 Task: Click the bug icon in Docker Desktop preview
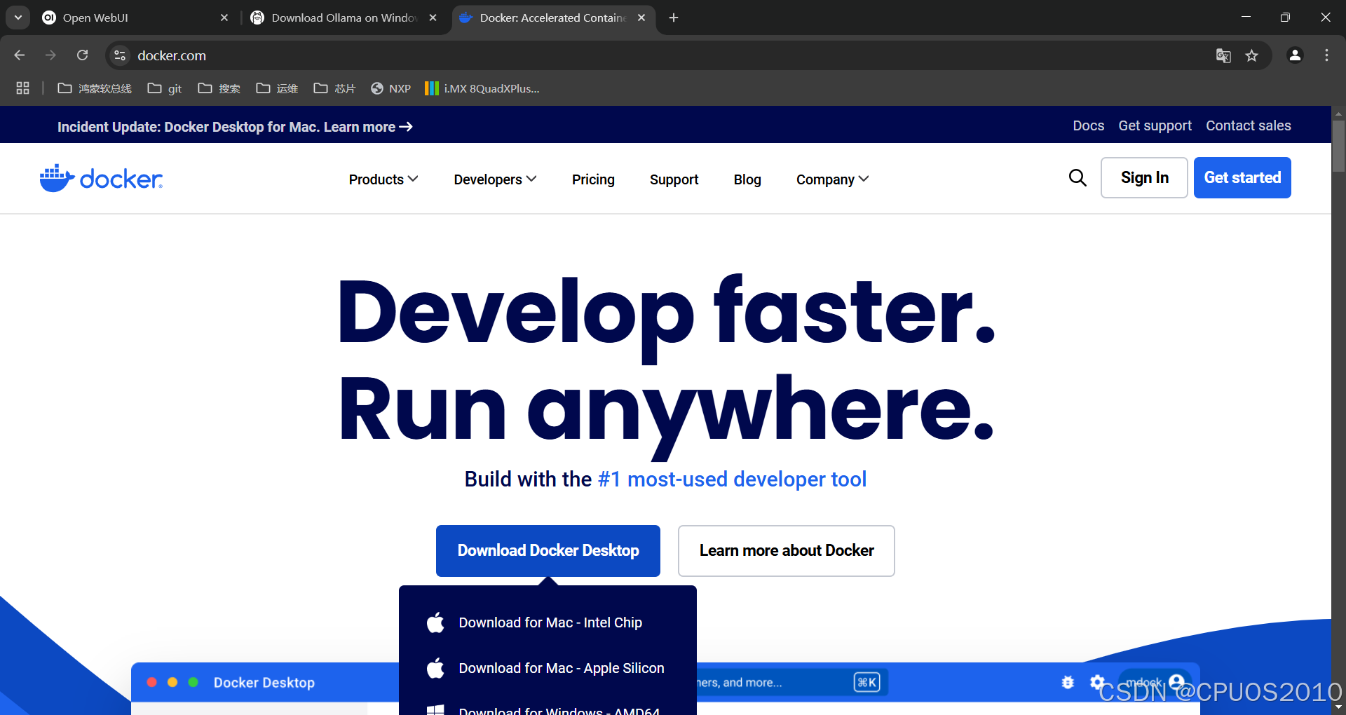pos(1068,682)
